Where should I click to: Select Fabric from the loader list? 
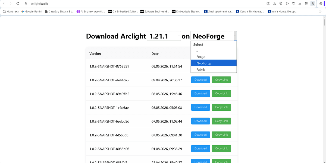214,69
